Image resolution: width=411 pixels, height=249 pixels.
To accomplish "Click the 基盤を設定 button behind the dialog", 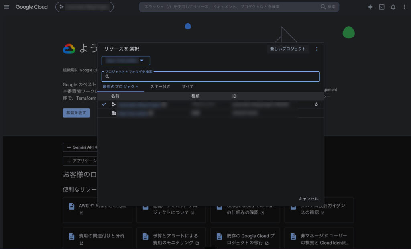I will (x=76, y=113).
